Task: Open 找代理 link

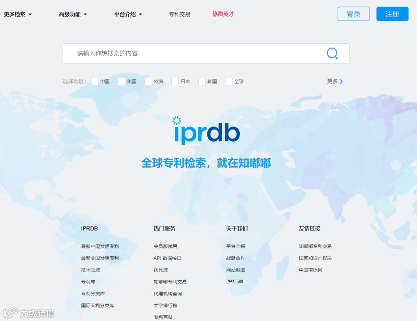Action: pos(161,270)
